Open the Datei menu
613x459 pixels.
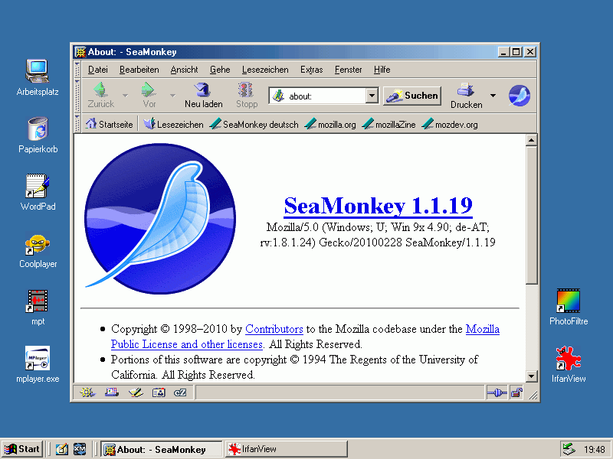click(x=98, y=70)
